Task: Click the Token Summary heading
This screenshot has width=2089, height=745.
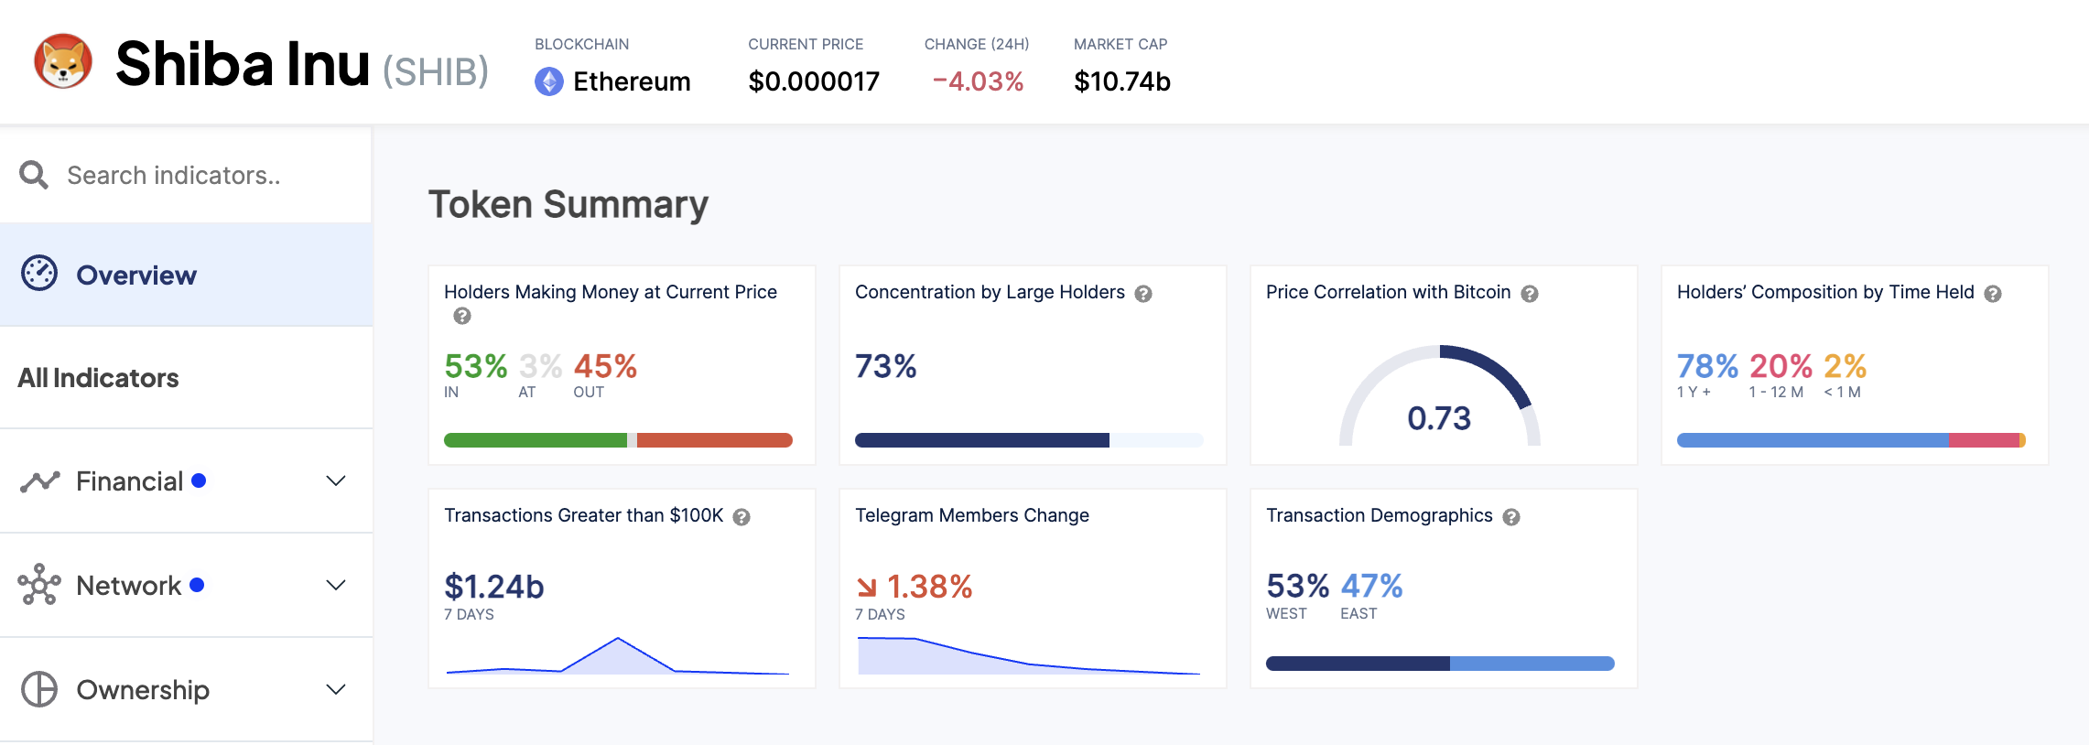Action: click(568, 204)
